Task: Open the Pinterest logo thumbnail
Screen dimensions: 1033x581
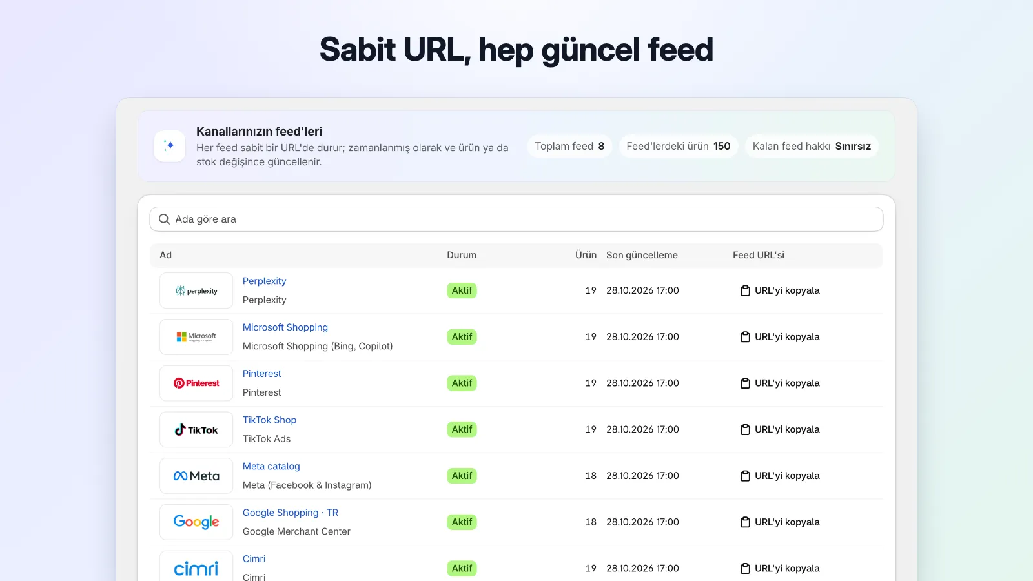Action: coord(196,383)
